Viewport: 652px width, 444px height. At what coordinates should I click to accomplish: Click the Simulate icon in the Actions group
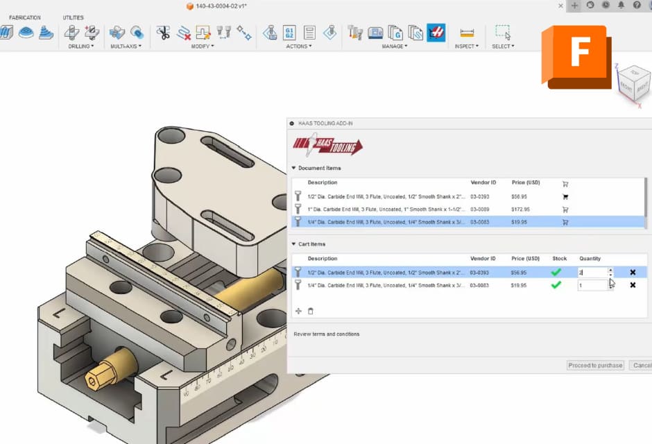268,32
